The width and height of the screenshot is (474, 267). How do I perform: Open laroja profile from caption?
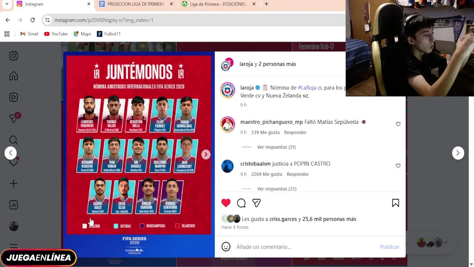coord(247,88)
